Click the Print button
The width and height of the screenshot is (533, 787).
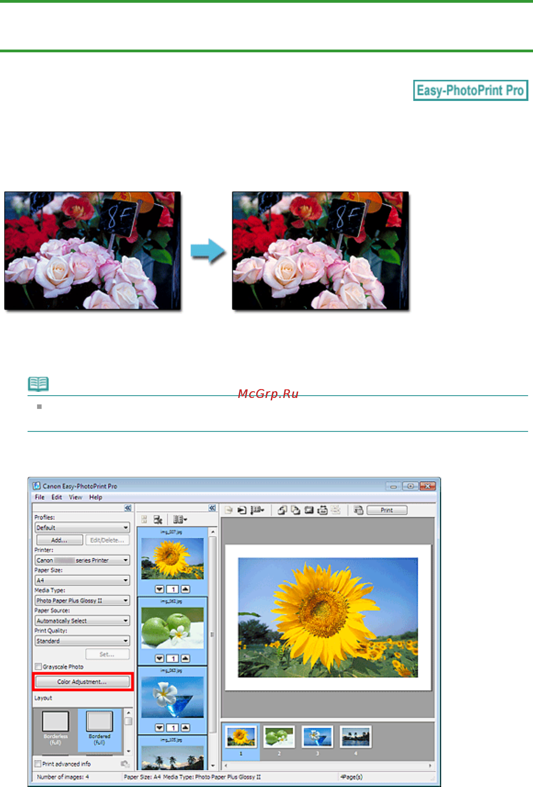coord(387,510)
